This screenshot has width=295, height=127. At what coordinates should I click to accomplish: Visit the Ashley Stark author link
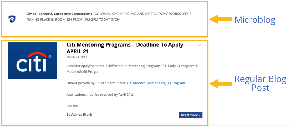click(x=81, y=115)
